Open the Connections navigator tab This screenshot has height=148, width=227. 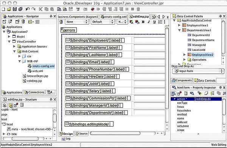tap(34, 92)
